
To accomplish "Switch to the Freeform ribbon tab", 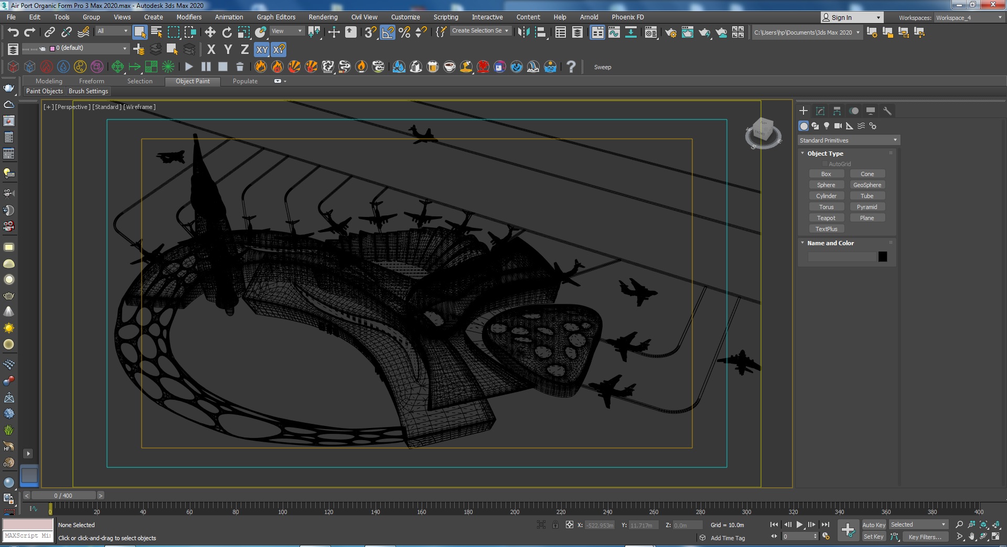I will (91, 81).
